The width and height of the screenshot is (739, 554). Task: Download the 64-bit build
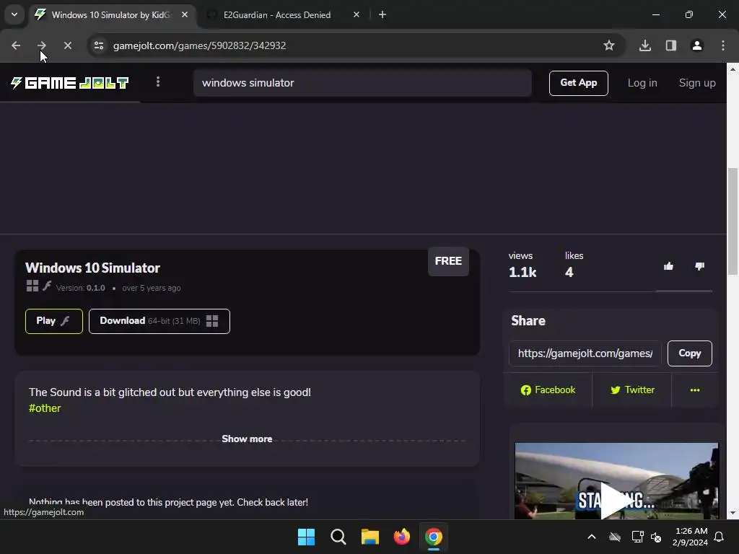[x=159, y=321]
